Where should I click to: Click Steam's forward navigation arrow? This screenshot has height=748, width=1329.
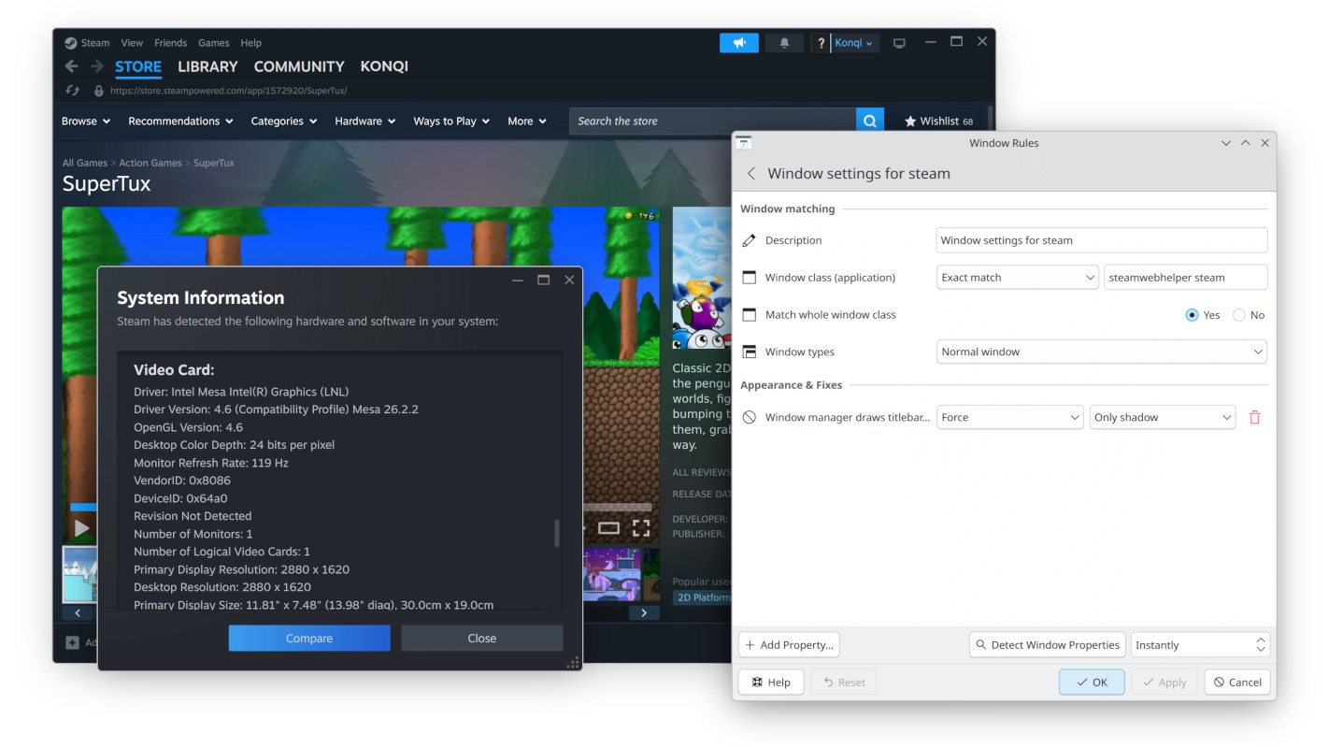(97, 66)
